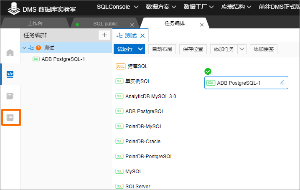Open the 试运行 dropdown arrow
Image resolution: width=300 pixels, height=190 pixels.
click(140, 49)
